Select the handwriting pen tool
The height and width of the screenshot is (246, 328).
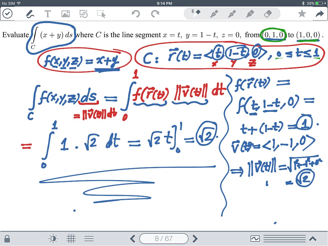point(30,14)
